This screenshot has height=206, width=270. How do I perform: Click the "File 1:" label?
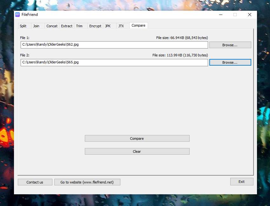pos(25,38)
